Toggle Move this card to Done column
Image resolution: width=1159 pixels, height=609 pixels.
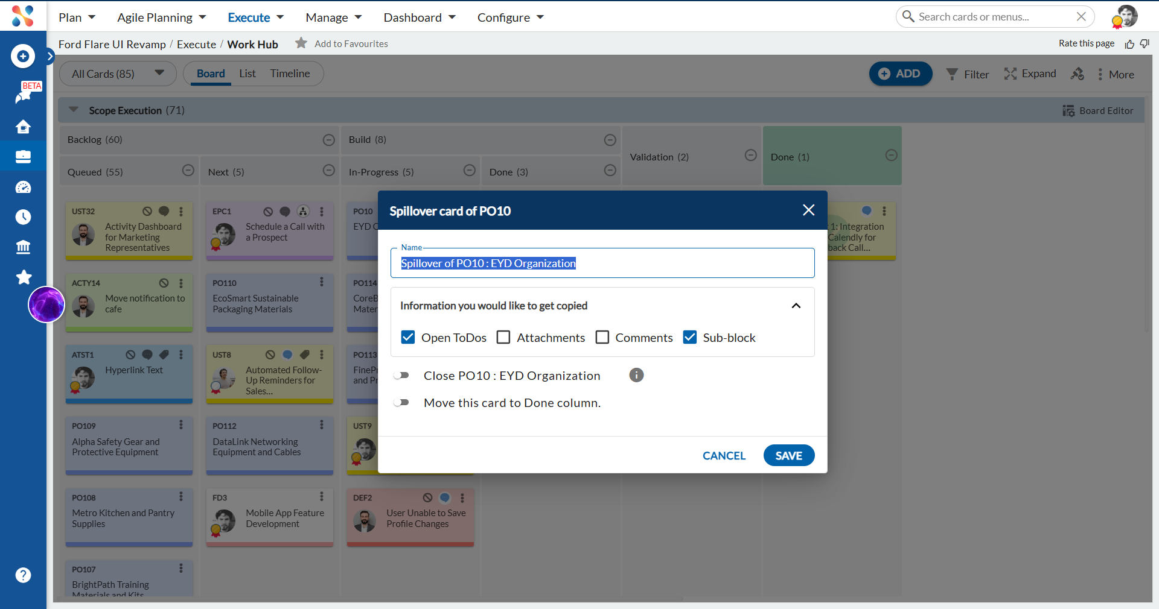tap(401, 402)
